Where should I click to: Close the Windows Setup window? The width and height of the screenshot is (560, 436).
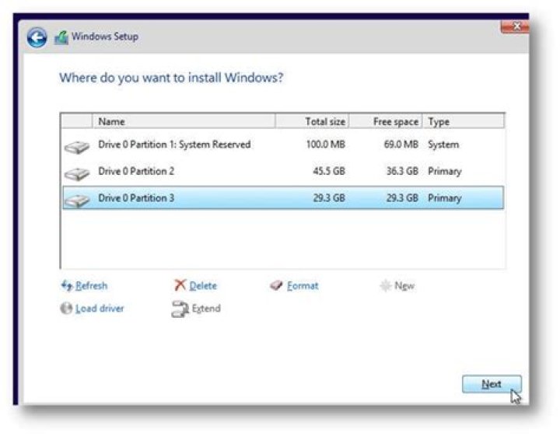tap(514, 27)
